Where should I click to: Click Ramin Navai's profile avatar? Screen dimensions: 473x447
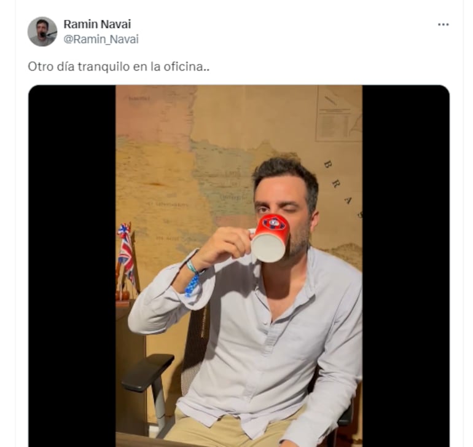[42, 31]
